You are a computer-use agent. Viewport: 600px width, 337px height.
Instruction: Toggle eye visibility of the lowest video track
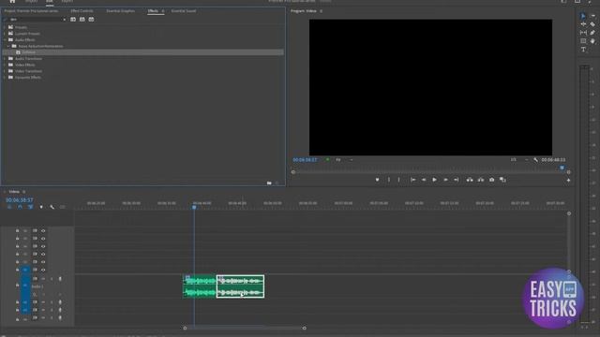point(43,270)
